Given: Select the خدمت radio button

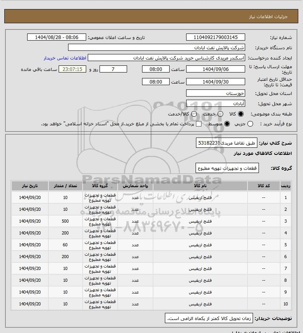Looking at the screenshot, I should 220,114.
